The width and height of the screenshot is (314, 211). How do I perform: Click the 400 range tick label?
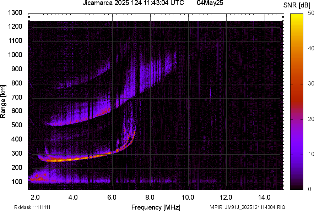[17, 139]
